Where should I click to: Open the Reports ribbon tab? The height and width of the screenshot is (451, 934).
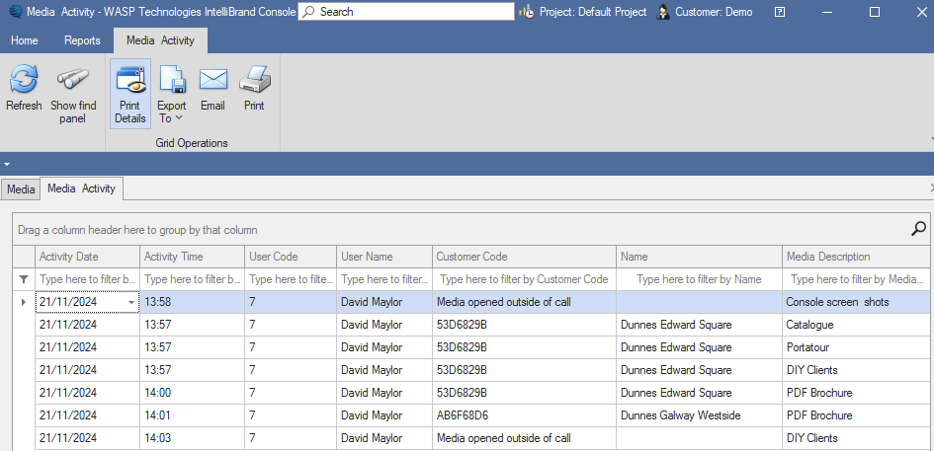click(x=82, y=40)
